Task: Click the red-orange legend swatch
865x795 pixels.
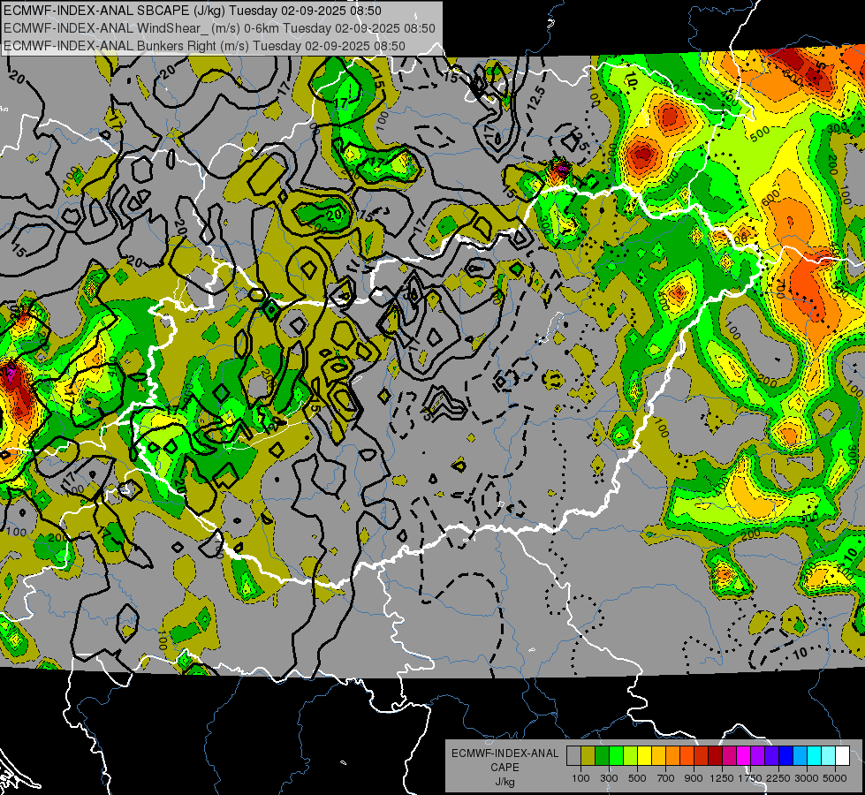Action: click(x=687, y=756)
